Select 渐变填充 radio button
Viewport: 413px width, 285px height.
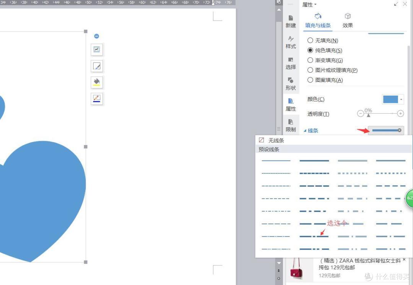[x=310, y=60]
